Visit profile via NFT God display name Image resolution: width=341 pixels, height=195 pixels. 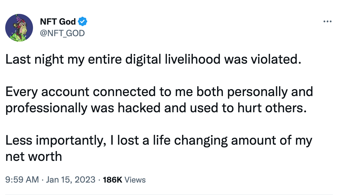pos(58,21)
